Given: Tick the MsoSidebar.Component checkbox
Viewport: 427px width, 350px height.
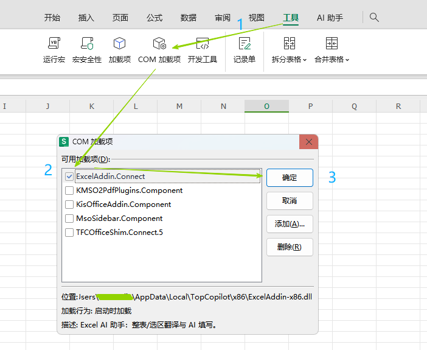Looking at the screenshot, I should point(69,219).
